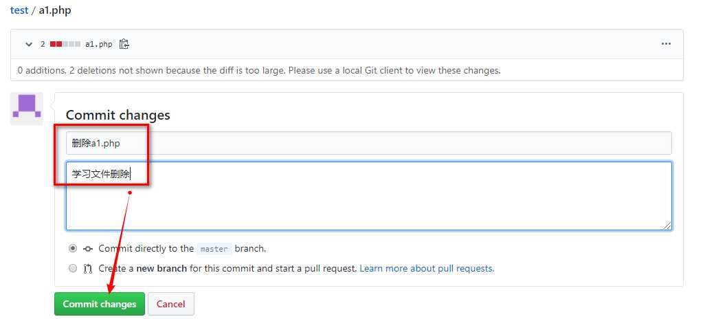Open the three-dot diff options menu
Viewport: 703px width, 319px height.
(665, 44)
